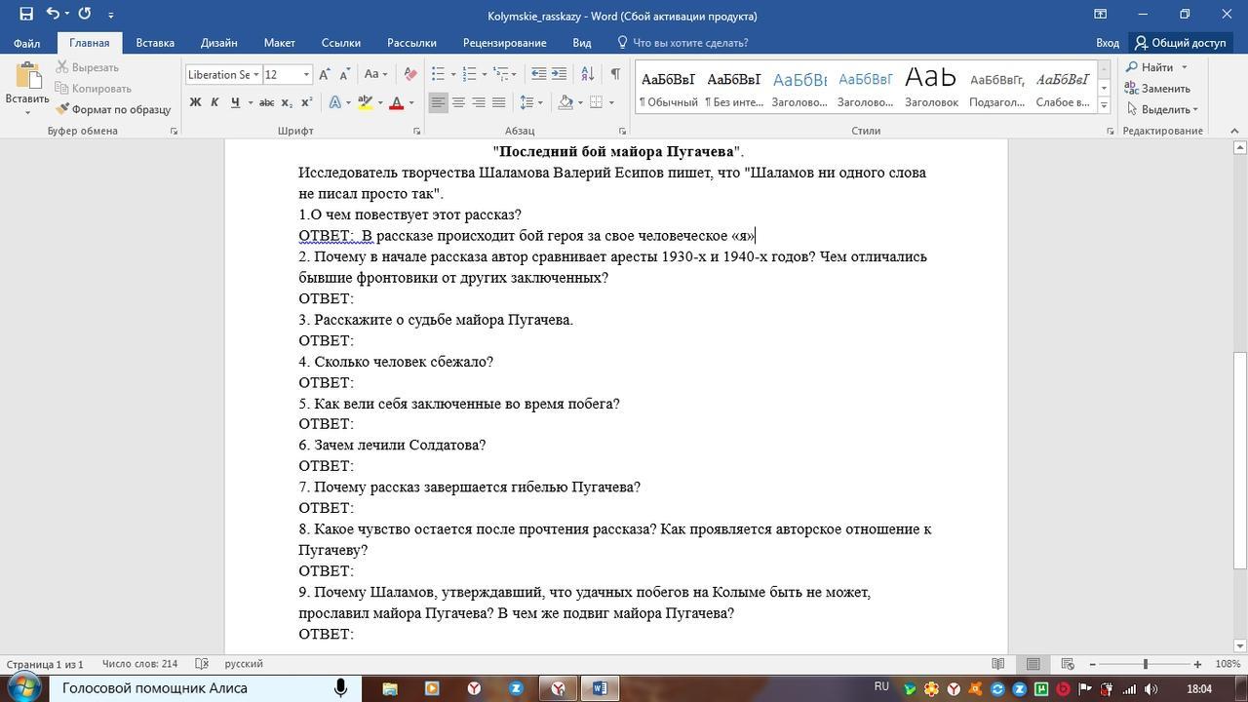Viewport: 1248px width, 702px height.
Task: Center the paragraph text
Action: tap(458, 102)
